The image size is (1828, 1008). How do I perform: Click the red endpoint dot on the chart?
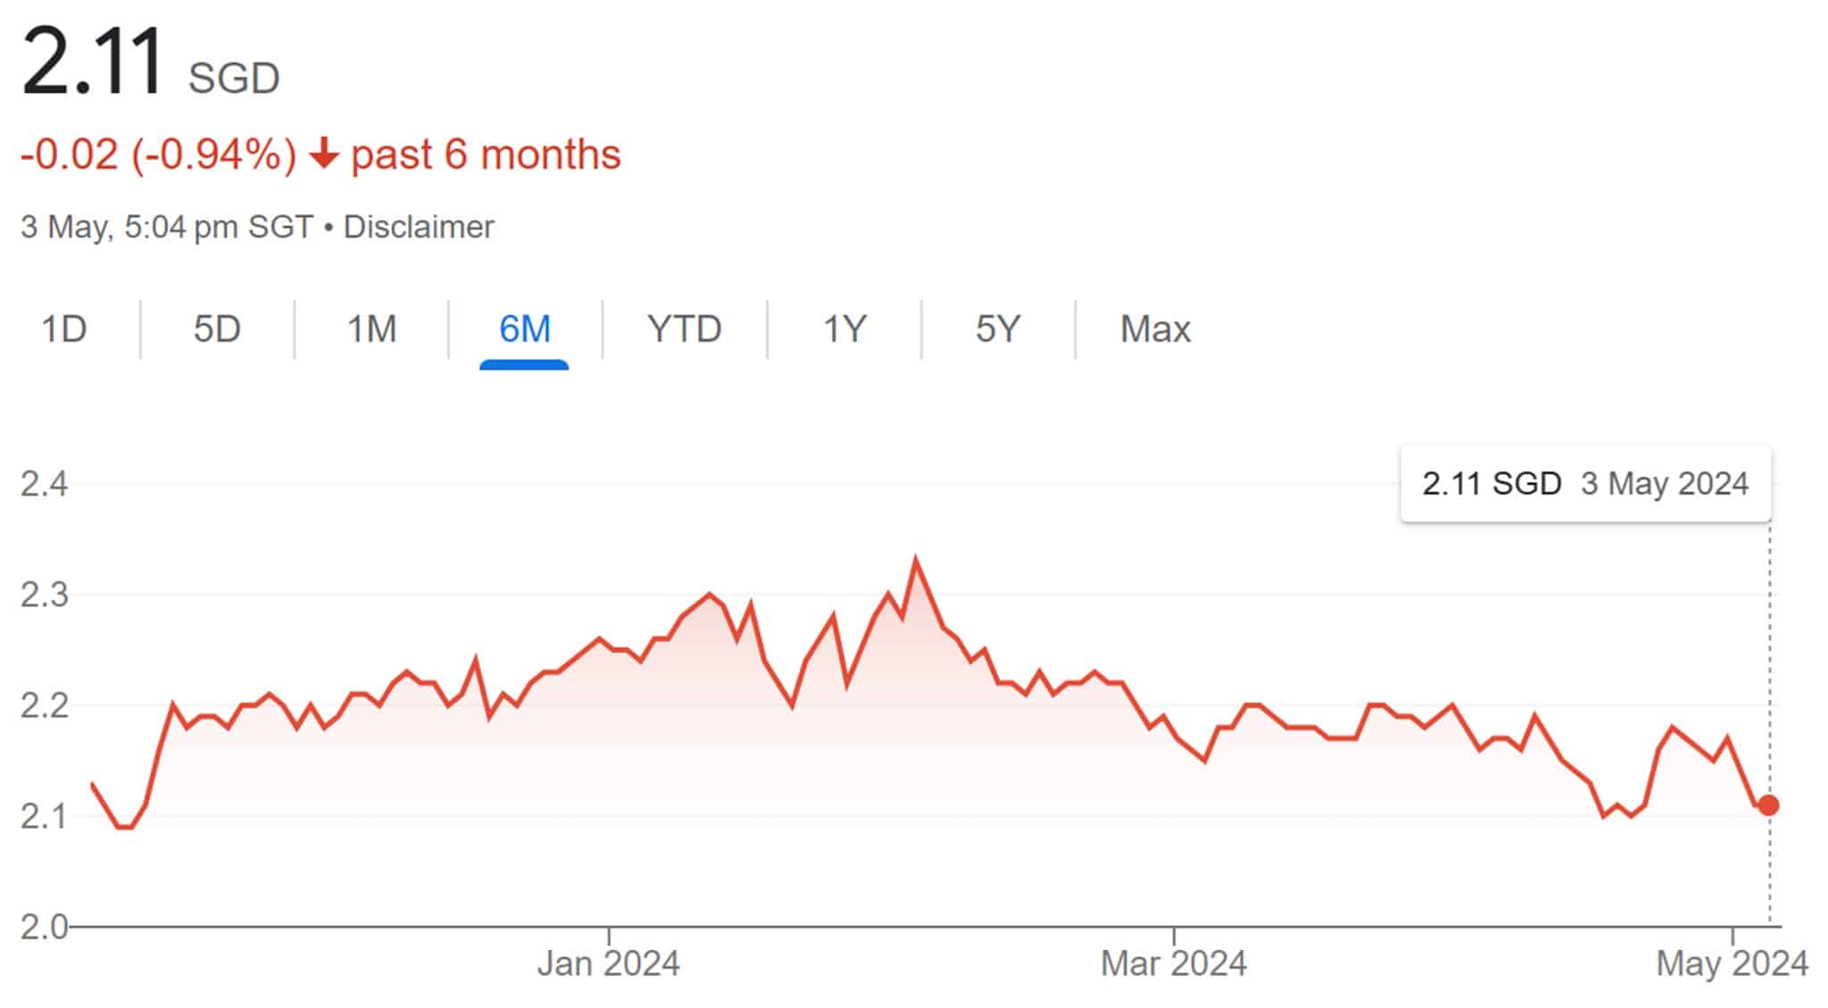1768,805
